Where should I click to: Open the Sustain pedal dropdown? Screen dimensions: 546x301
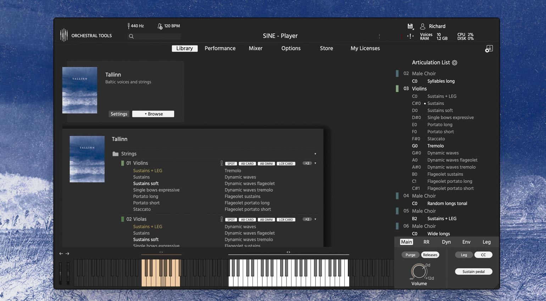point(473,272)
